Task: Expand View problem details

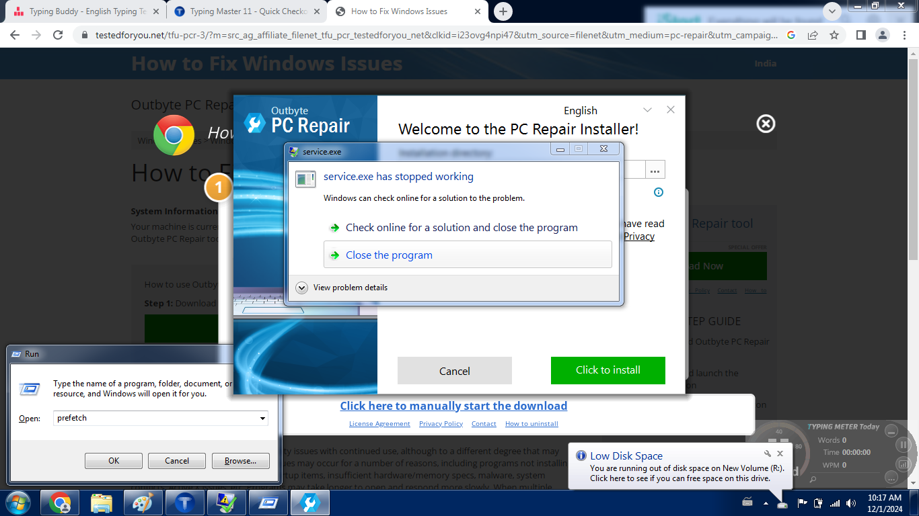Action: [x=302, y=288]
